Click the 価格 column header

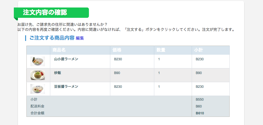117,50
